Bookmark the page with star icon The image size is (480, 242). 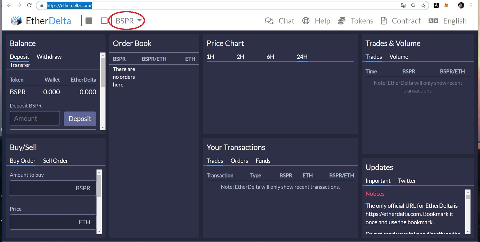point(423,5)
